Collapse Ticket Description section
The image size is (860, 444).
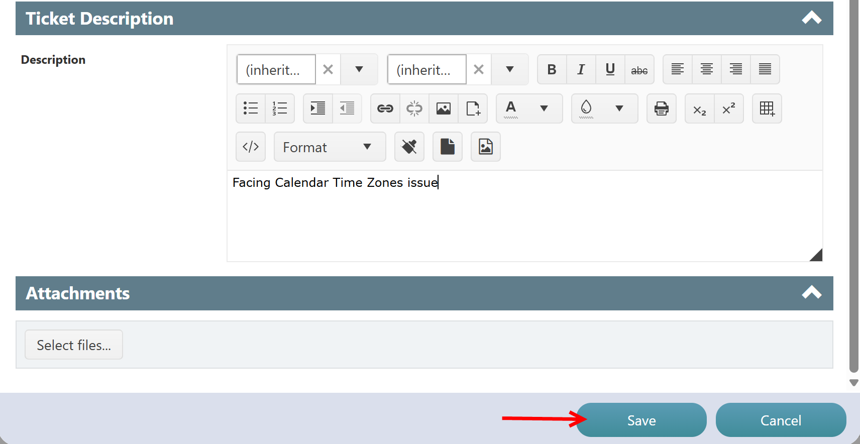click(811, 18)
